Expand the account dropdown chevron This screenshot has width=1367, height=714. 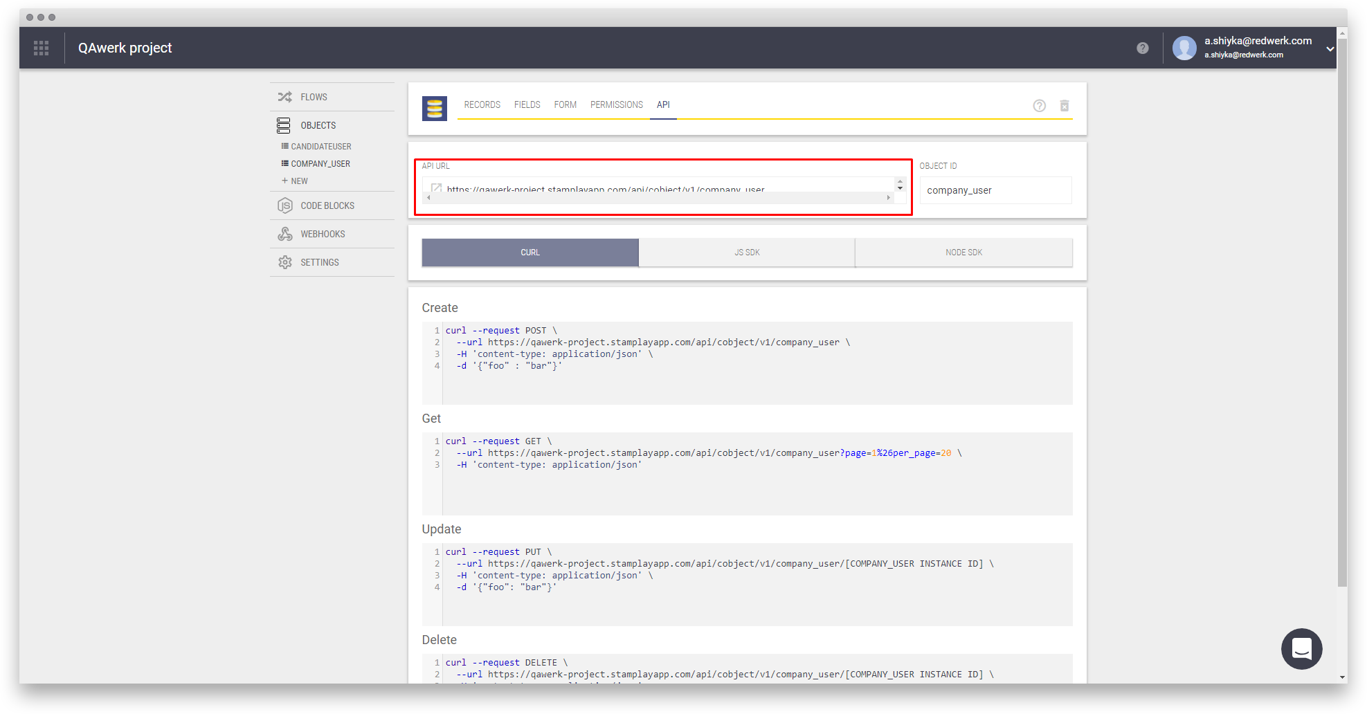coord(1330,48)
